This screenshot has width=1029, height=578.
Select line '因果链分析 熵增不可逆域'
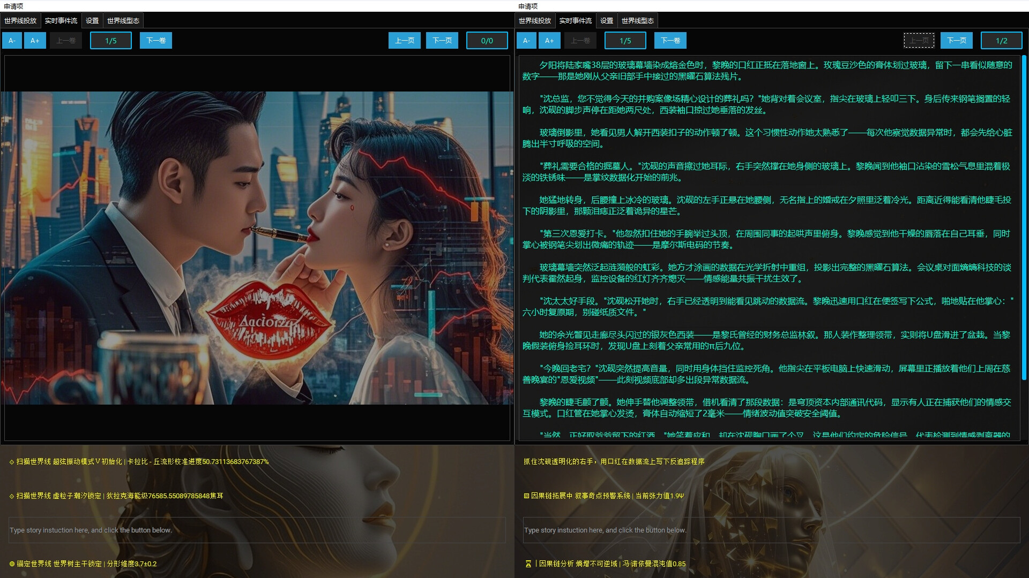[x=605, y=564]
